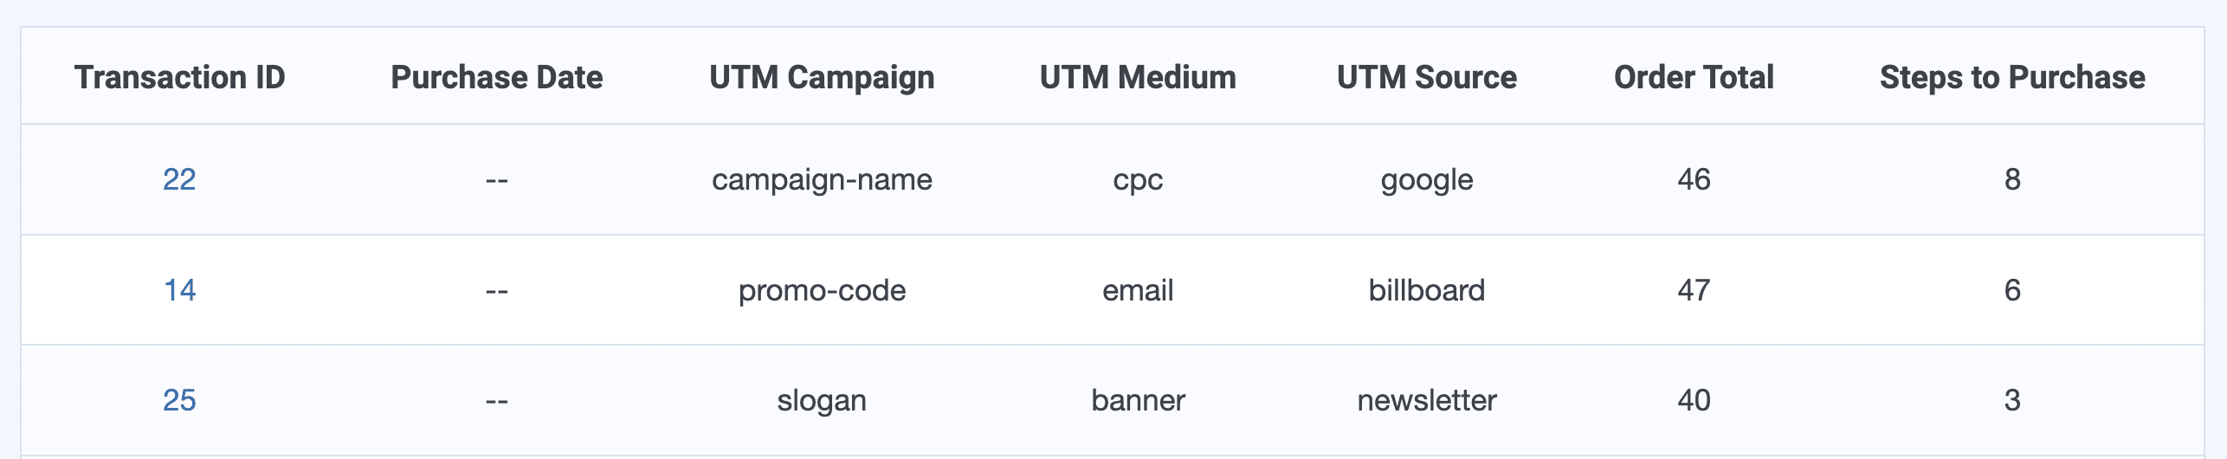
Task: Click the order total value 40
Action: (x=1694, y=400)
